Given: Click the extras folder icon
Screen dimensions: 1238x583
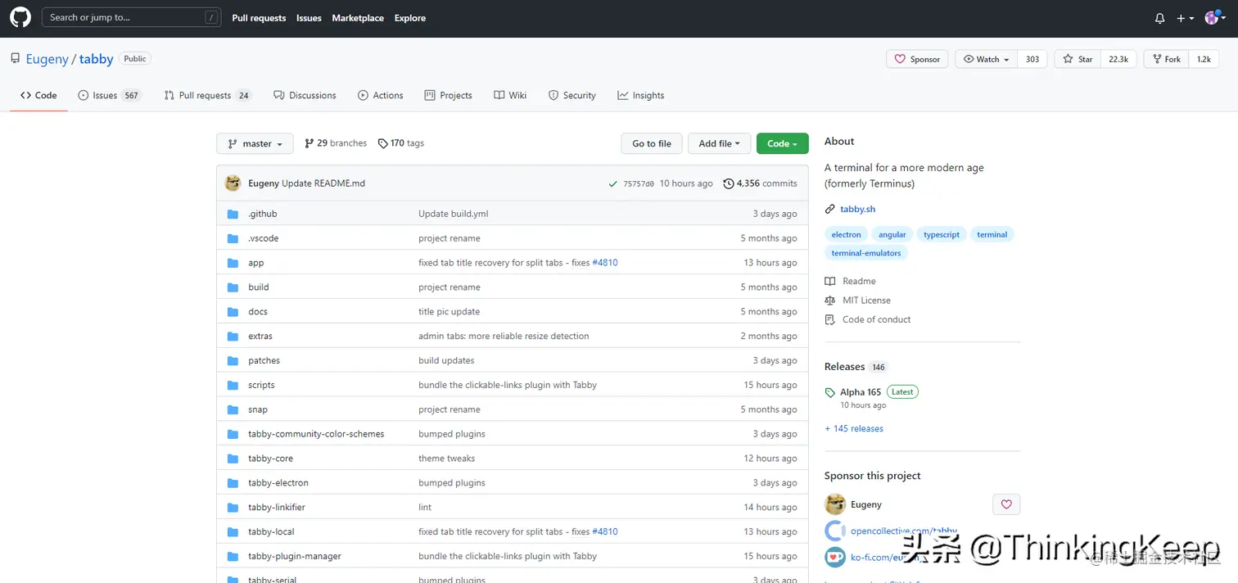Looking at the screenshot, I should click(x=233, y=337).
